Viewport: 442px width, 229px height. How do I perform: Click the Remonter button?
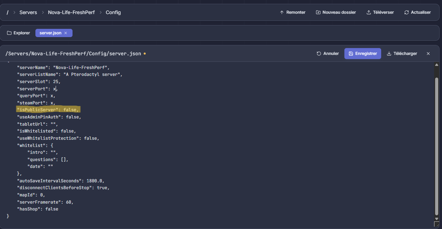(x=292, y=12)
